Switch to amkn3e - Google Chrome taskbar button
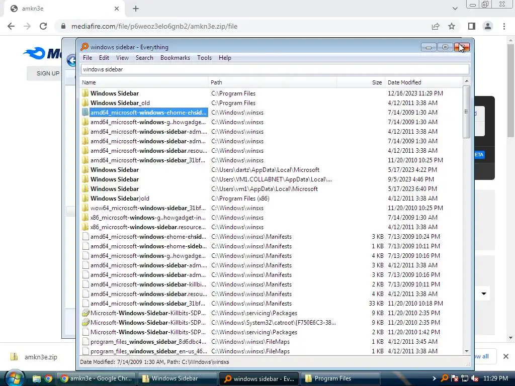 point(97,378)
